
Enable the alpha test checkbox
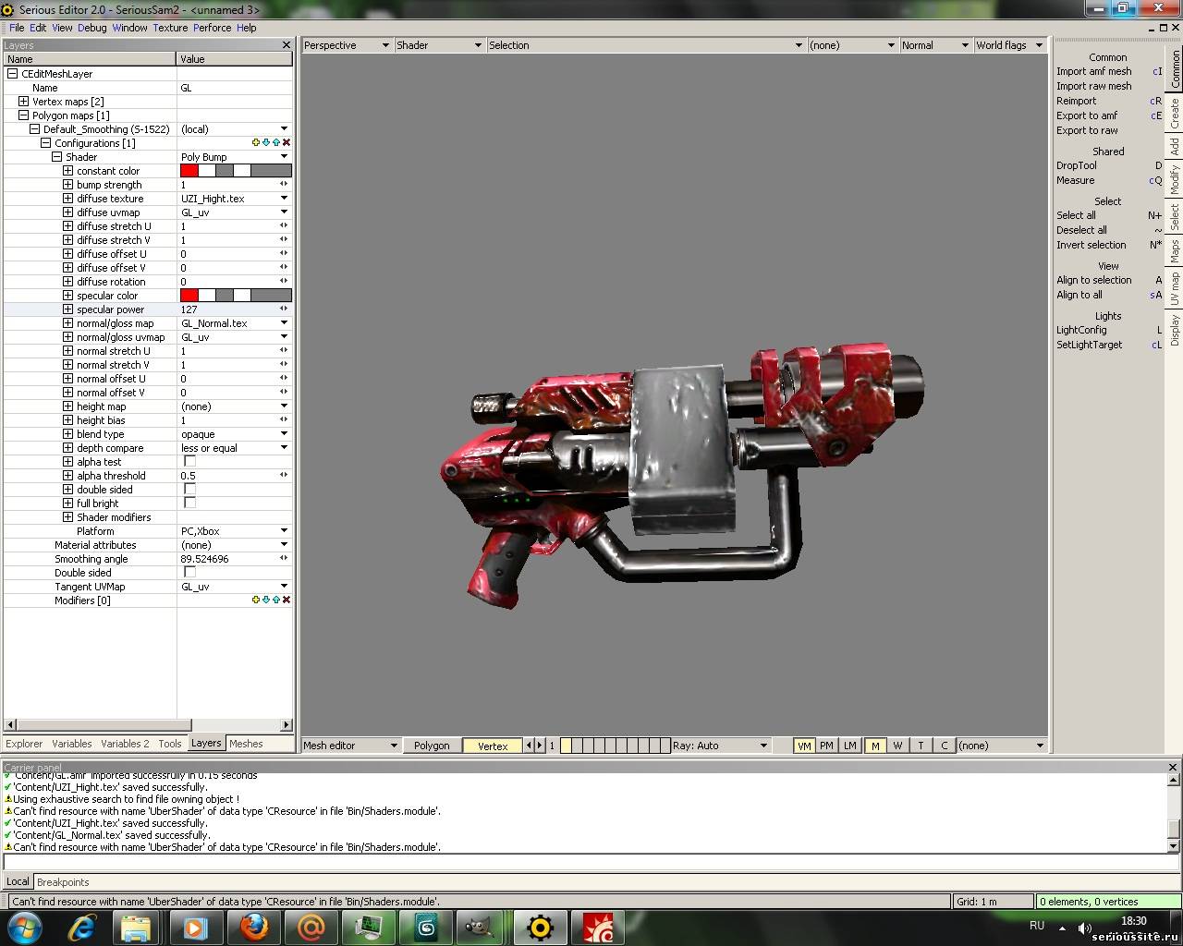(x=189, y=461)
